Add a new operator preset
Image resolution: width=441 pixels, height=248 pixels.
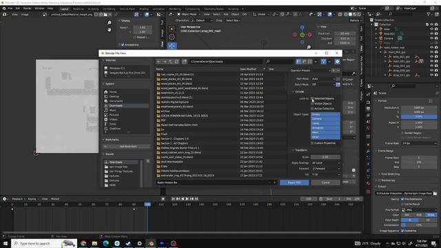click(x=334, y=70)
